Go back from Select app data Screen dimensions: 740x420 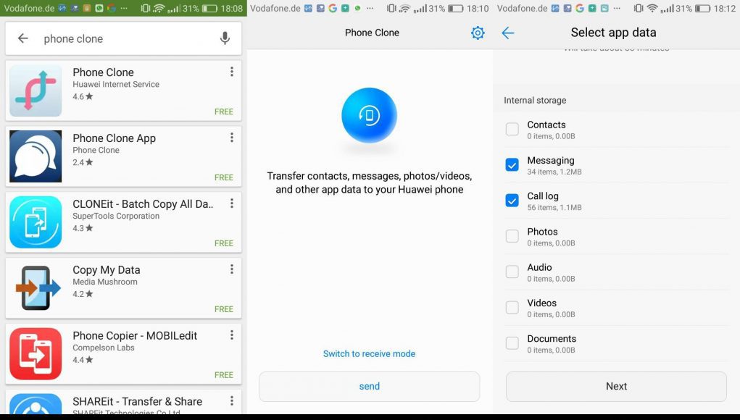click(508, 33)
